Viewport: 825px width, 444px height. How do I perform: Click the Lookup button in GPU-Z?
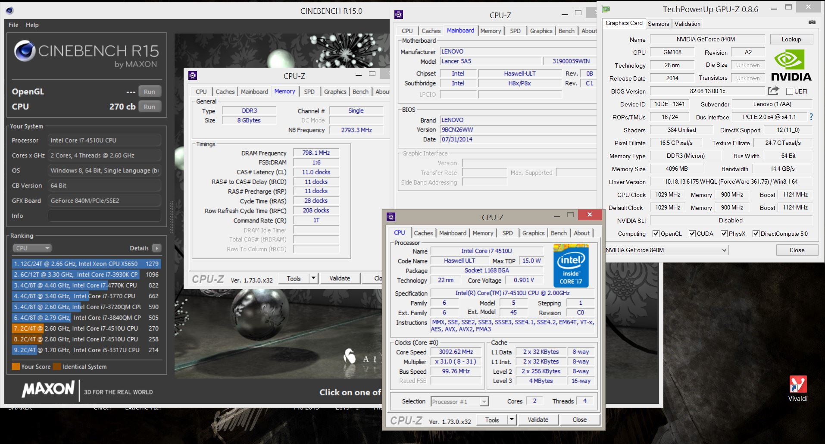click(x=791, y=39)
